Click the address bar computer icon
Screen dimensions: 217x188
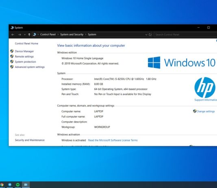[x=35, y=34]
